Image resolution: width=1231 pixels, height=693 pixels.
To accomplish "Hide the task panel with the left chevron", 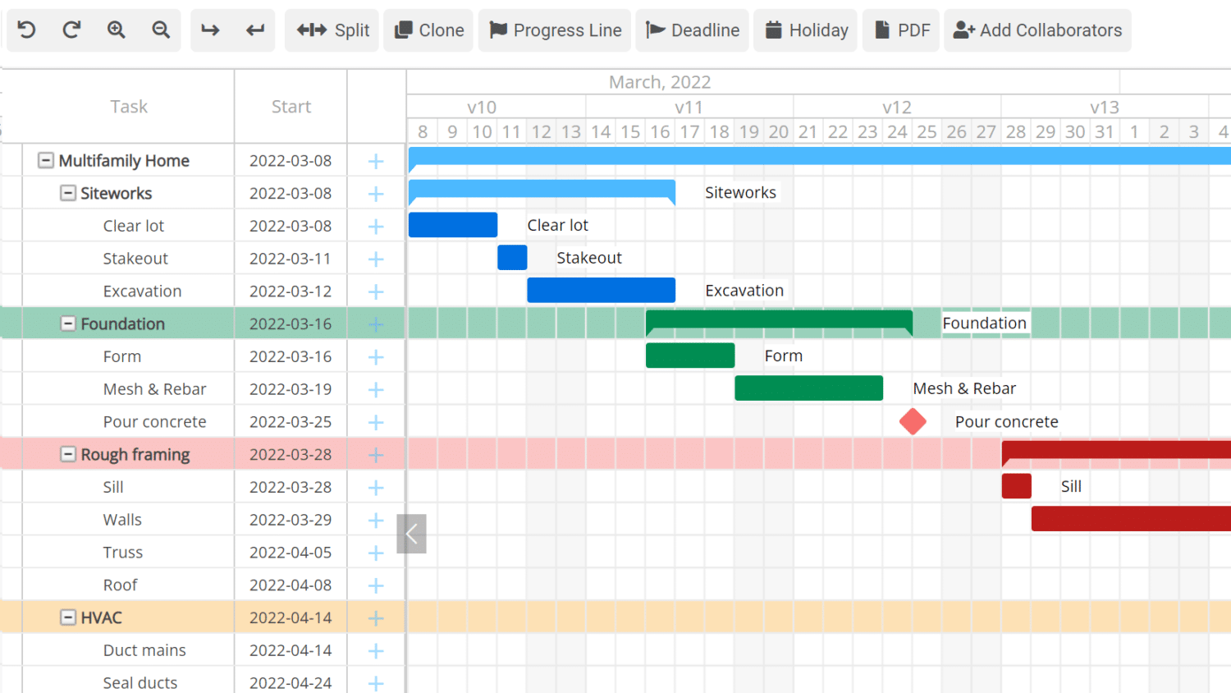I will pyautogui.click(x=411, y=534).
